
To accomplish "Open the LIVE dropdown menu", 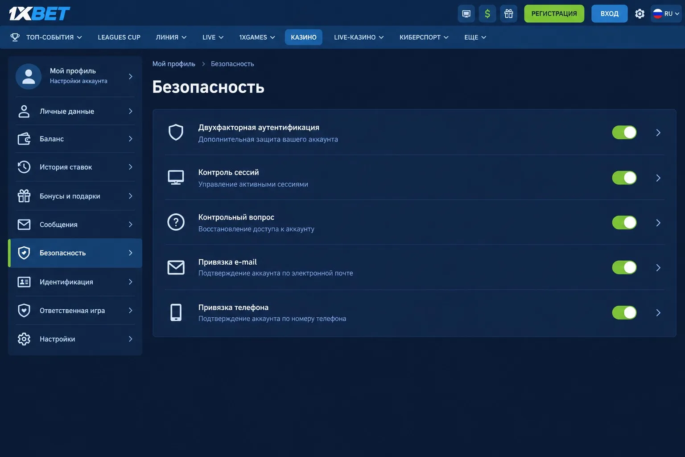I will point(213,37).
